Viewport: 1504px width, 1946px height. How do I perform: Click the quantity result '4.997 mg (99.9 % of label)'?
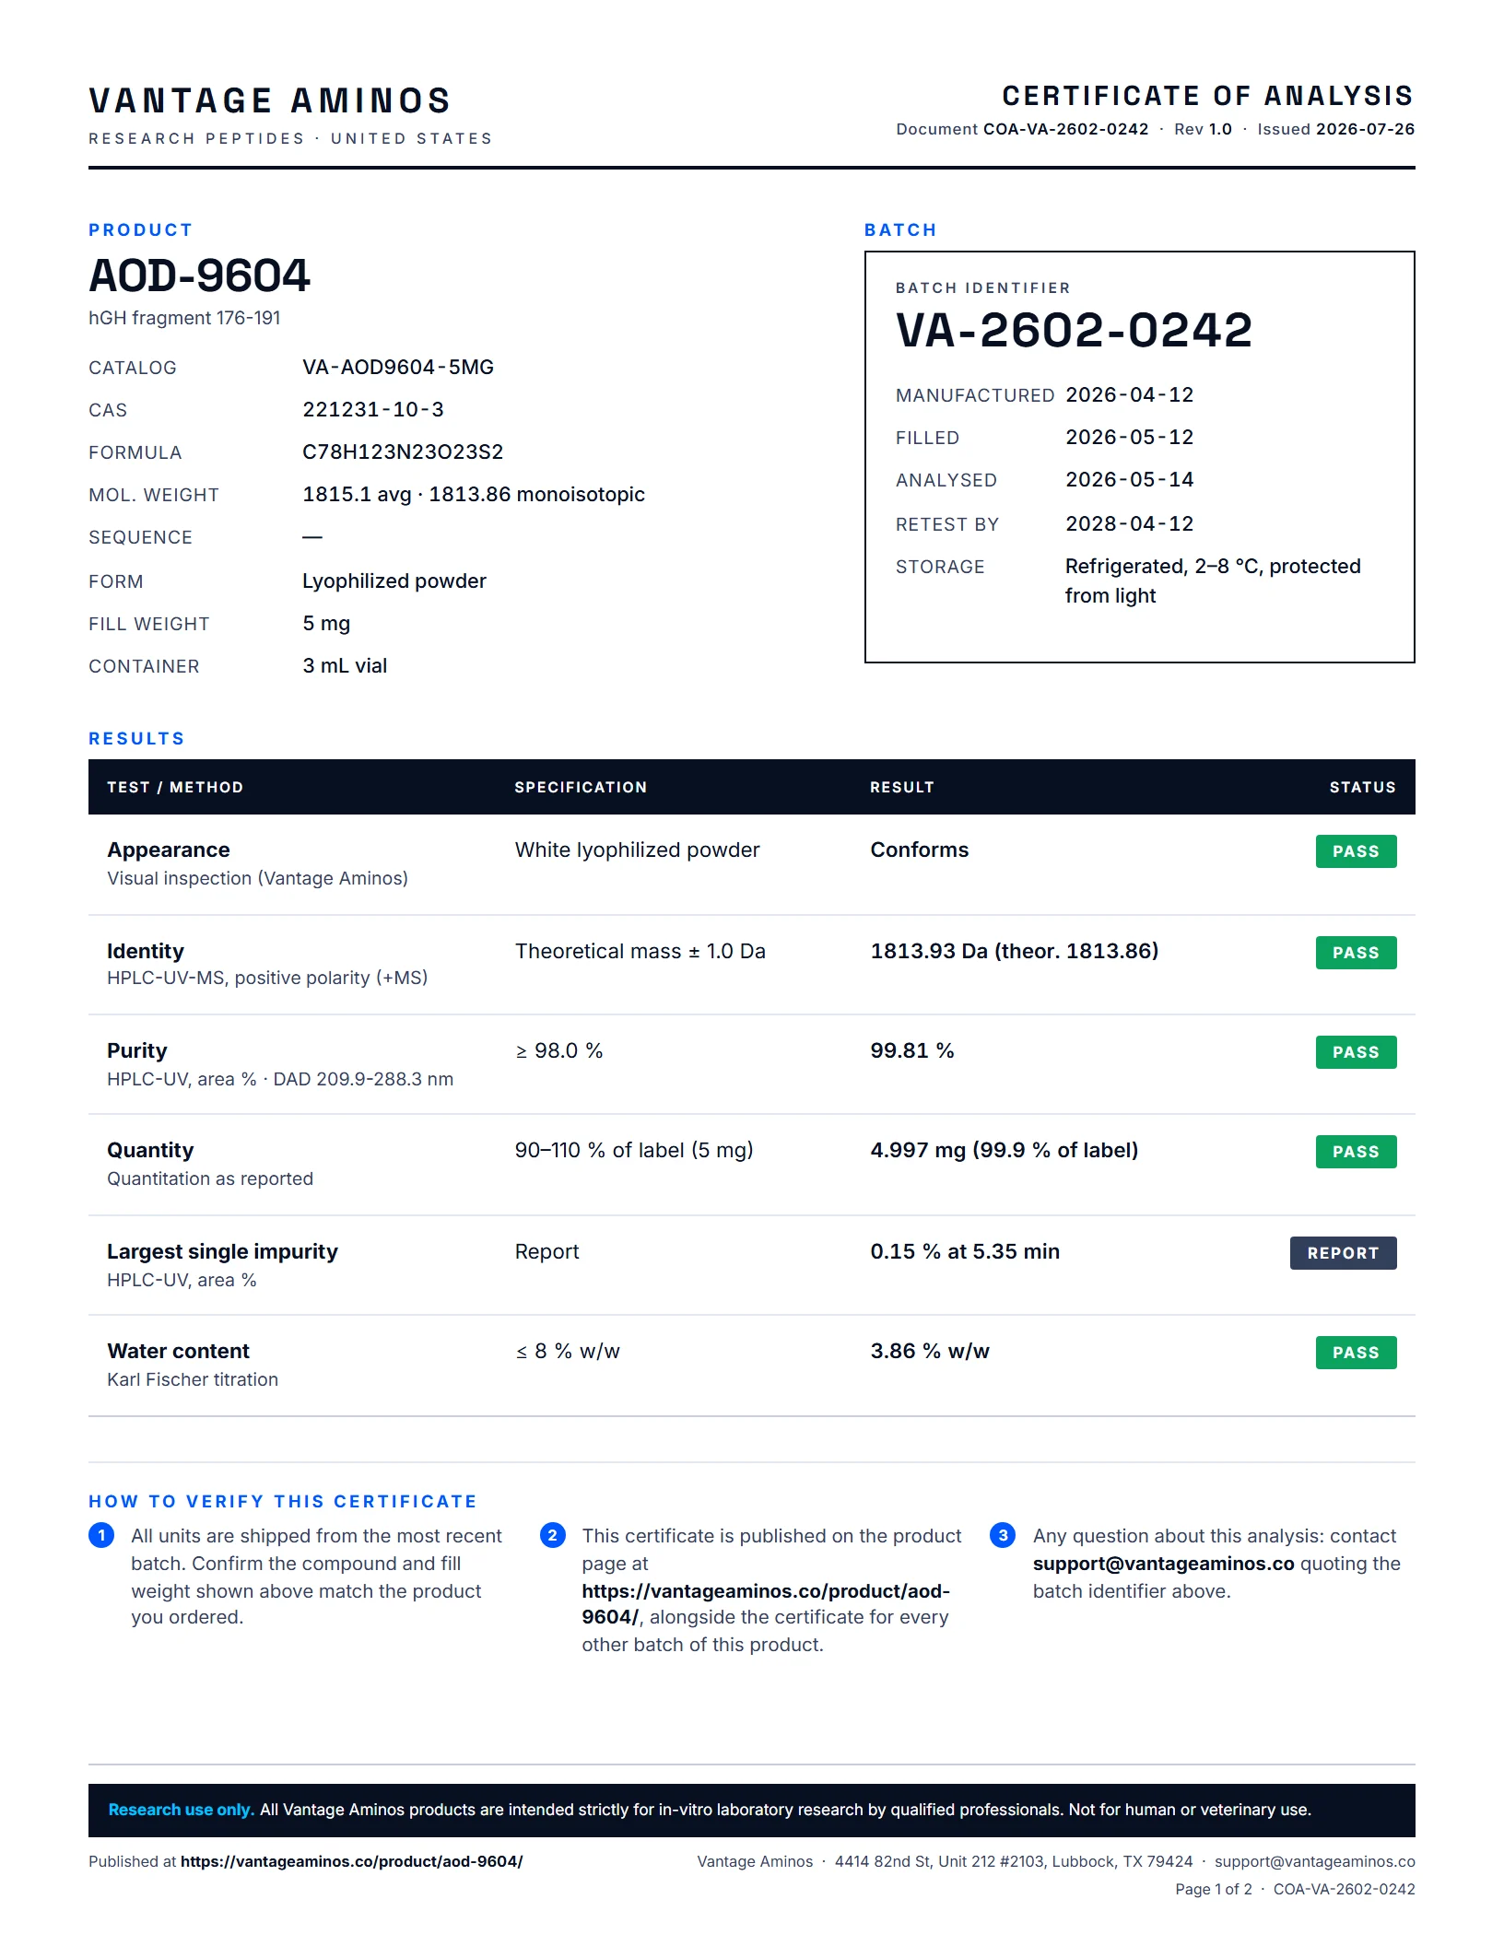point(1005,1150)
